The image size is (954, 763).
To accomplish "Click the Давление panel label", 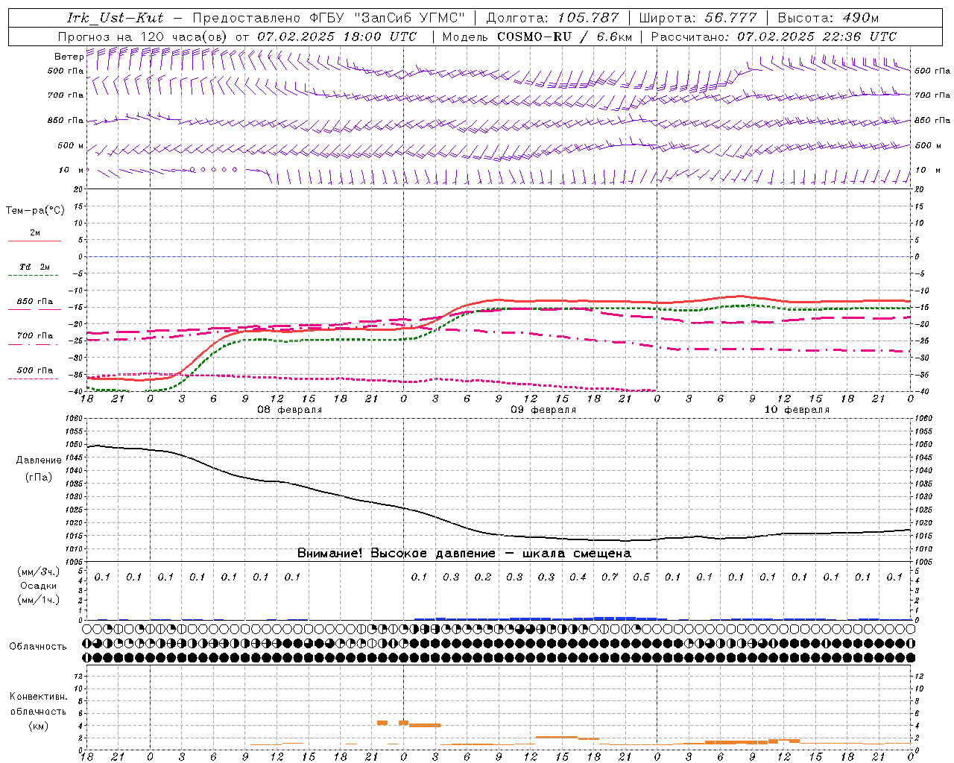I will click(x=39, y=460).
